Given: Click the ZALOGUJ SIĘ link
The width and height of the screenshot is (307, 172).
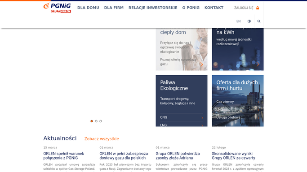Looking at the screenshot, I should [244, 8].
